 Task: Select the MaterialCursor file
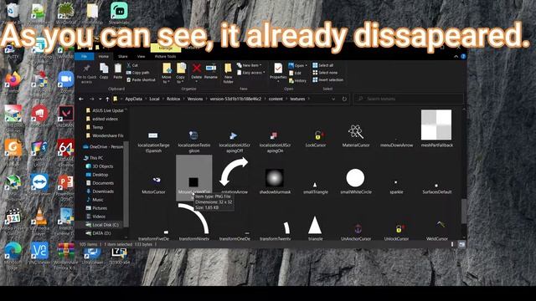[356, 135]
